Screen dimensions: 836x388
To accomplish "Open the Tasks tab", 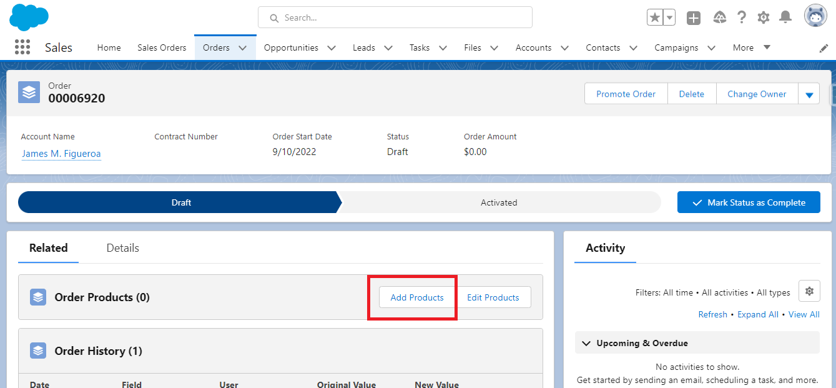I will pos(420,47).
